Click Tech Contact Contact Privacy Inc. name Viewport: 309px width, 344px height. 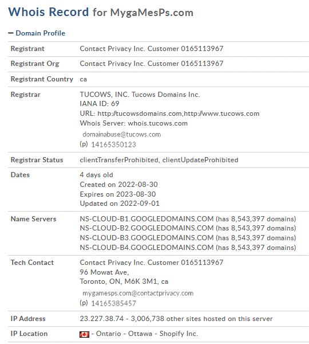(152, 263)
